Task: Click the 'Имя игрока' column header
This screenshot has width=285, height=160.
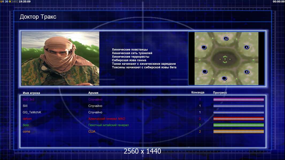Action: (31, 93)
